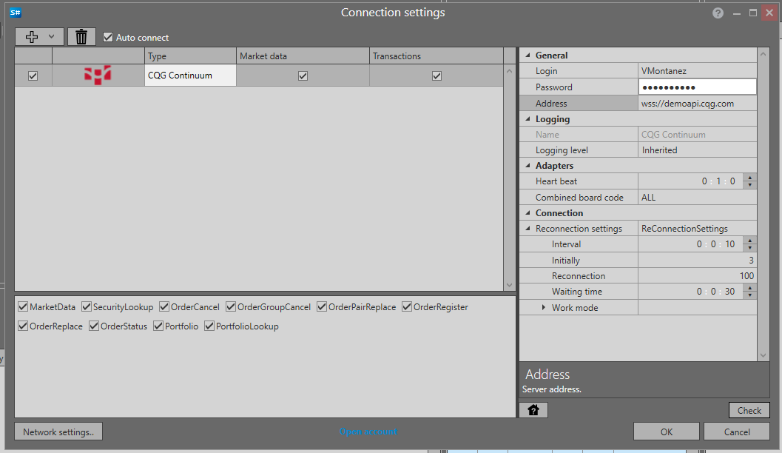The width and height of the screenshot is (782, 453).
Task: Open the dropdown arrow beside add button
Action: point(51,37)
